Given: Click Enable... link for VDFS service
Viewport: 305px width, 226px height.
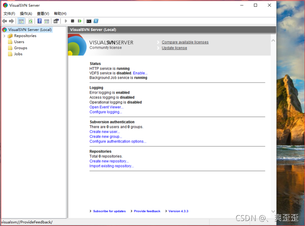Looking at the screenshot, I should point(140,73).
